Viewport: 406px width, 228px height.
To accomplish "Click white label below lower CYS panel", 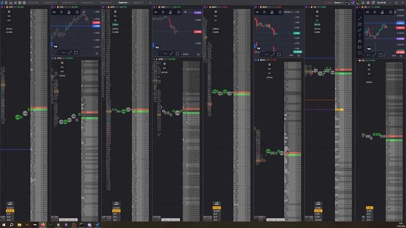I will [x=68, y=220].
